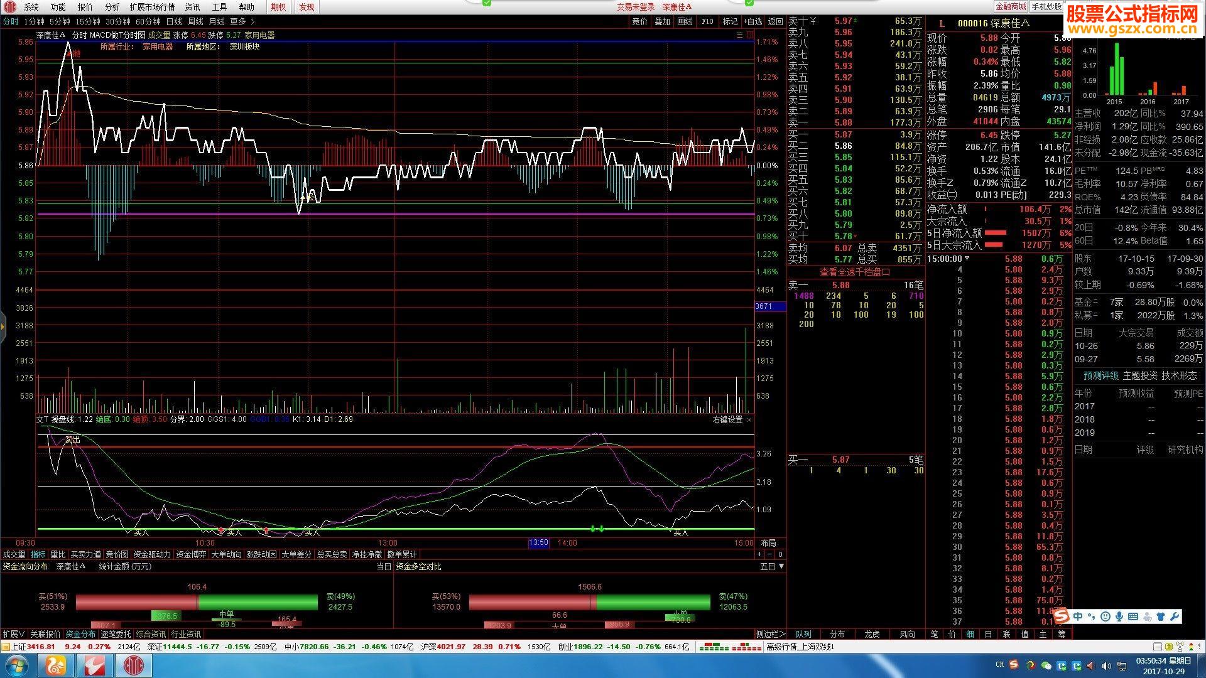
Task: Expand the 15:00:00 tick time dropdown
Action: (x=948, y=259)
